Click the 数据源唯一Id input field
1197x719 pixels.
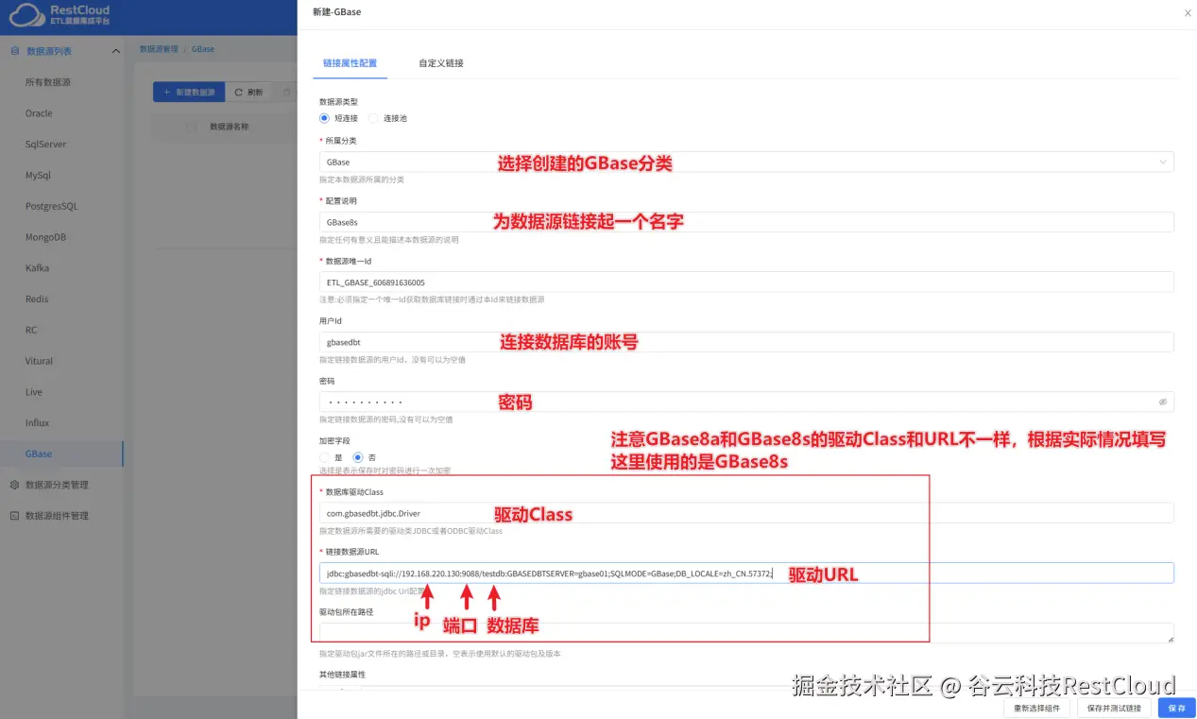click(x=746, y=282)
